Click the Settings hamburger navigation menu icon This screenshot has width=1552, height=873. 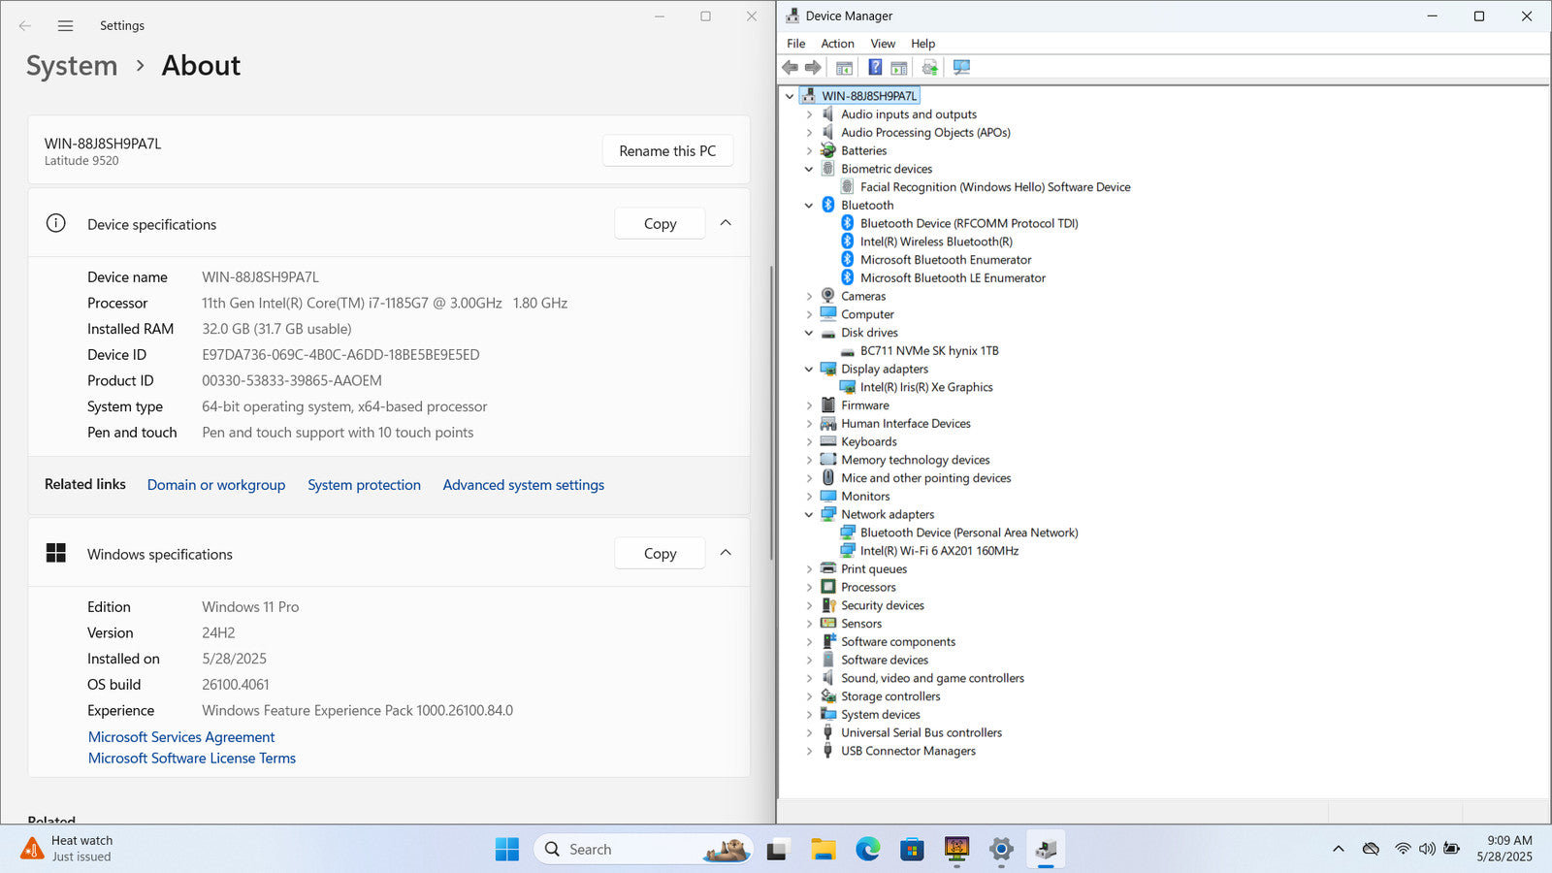pos(65,26)
